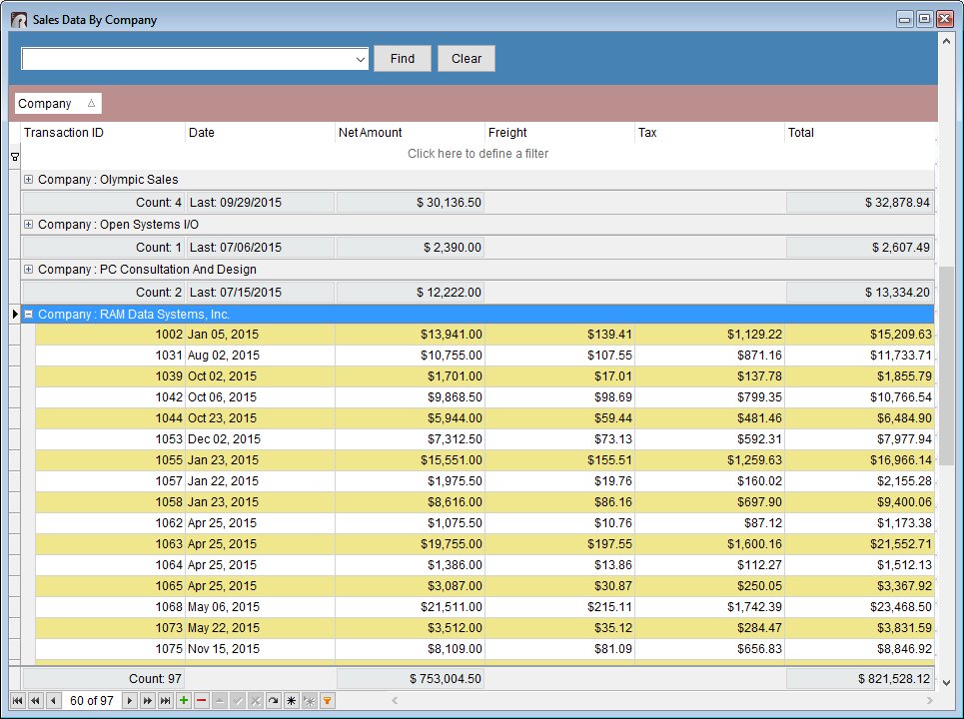Refresh data with the curved arrow icon
The height and width of the screenshot is (719, 964).
pos(273,701)
